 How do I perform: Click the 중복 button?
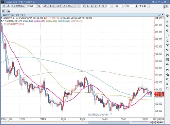coord(59,6)
